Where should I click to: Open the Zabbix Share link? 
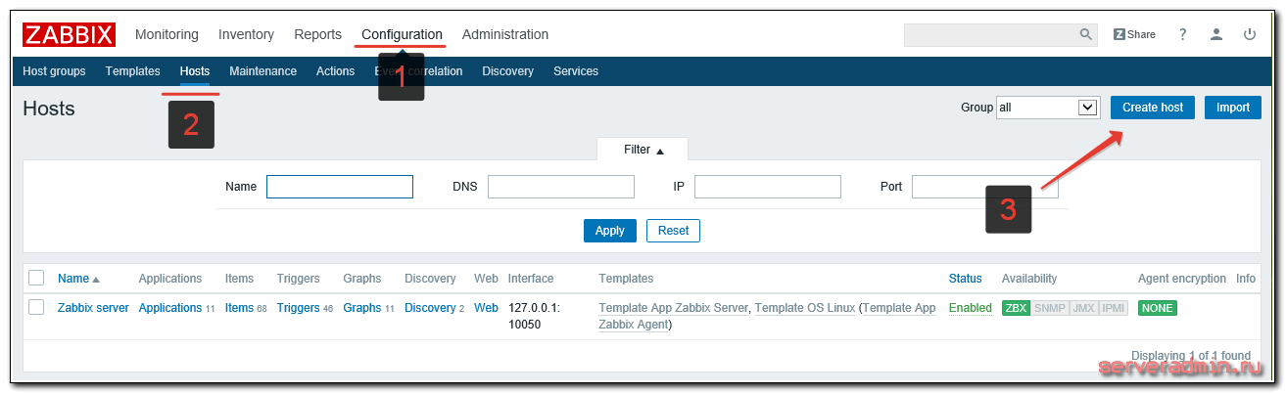(1134, 34)
